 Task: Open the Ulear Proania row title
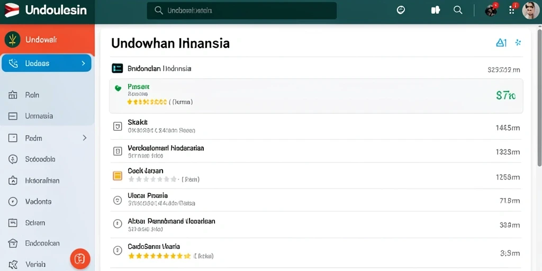tap(148, 196)
